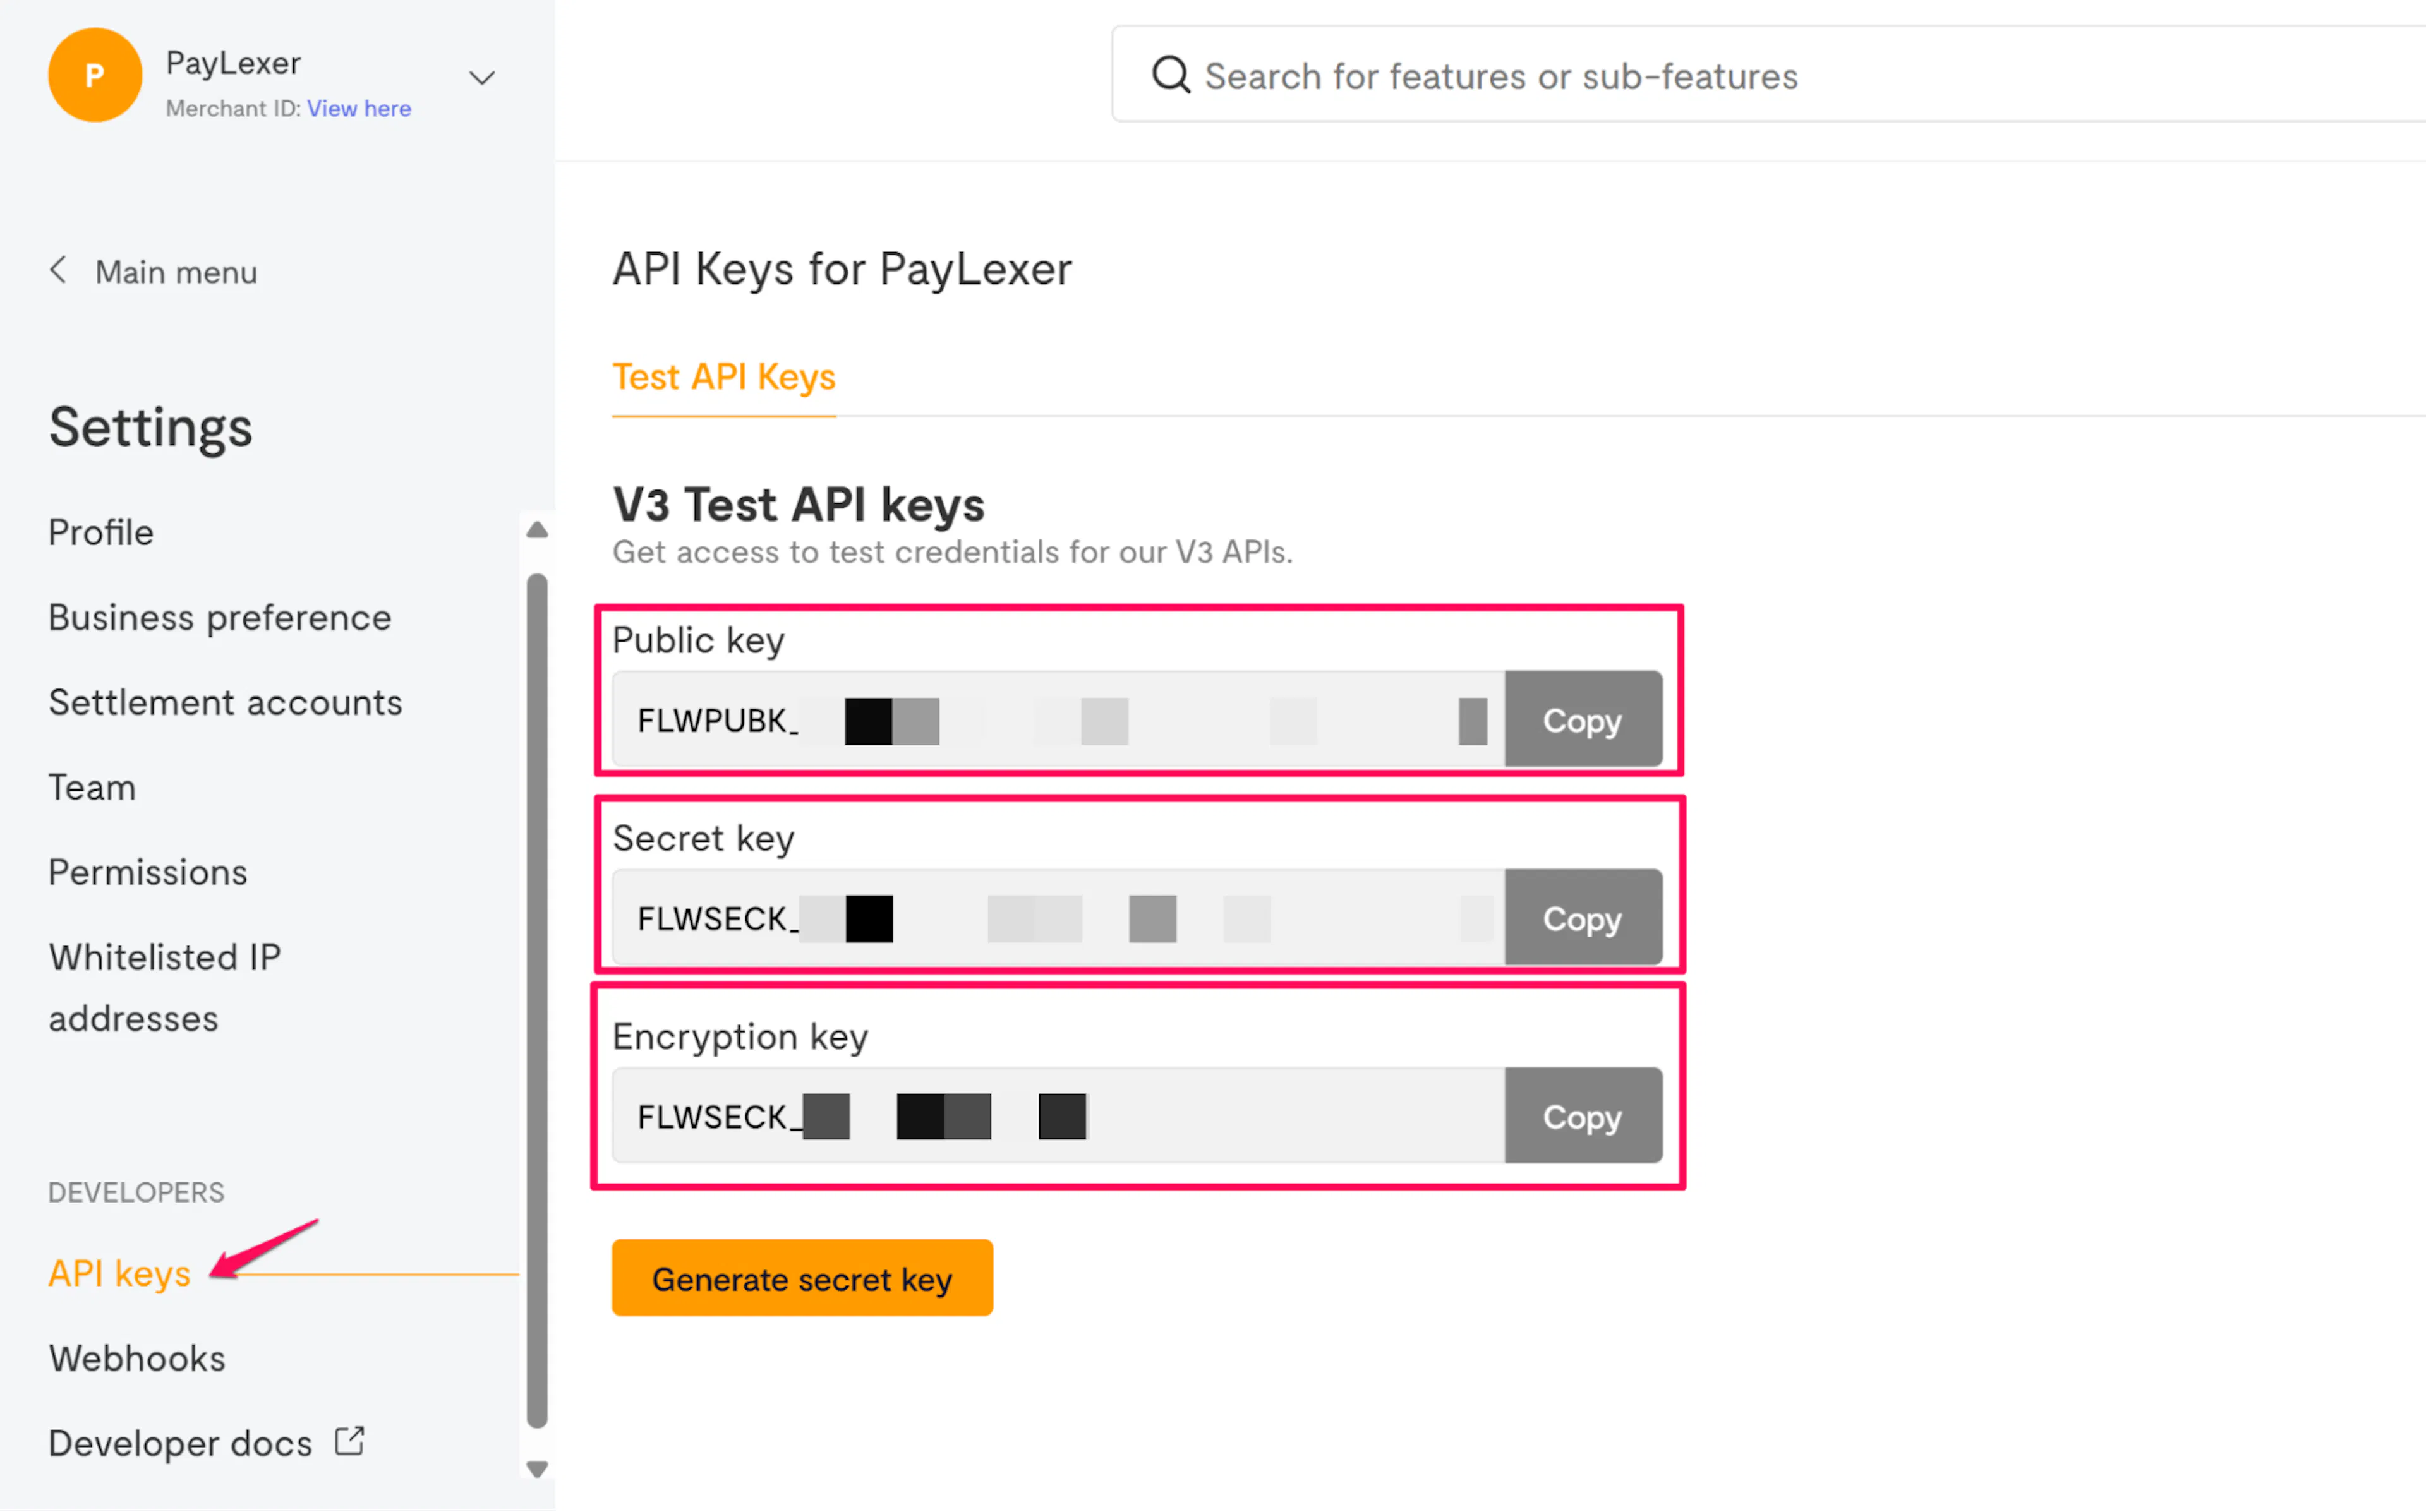Image resolution: width=2426 pixels, height=1512 pixels.
Task: Open Settlement accounts settings
Action: [225, 703]
